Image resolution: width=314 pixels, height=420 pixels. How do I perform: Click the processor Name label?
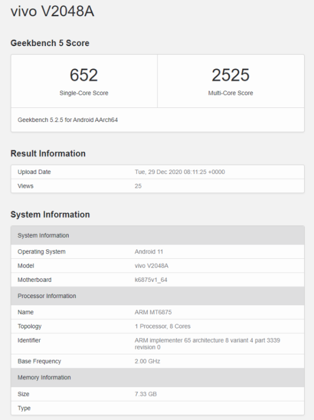click(26, 312)
